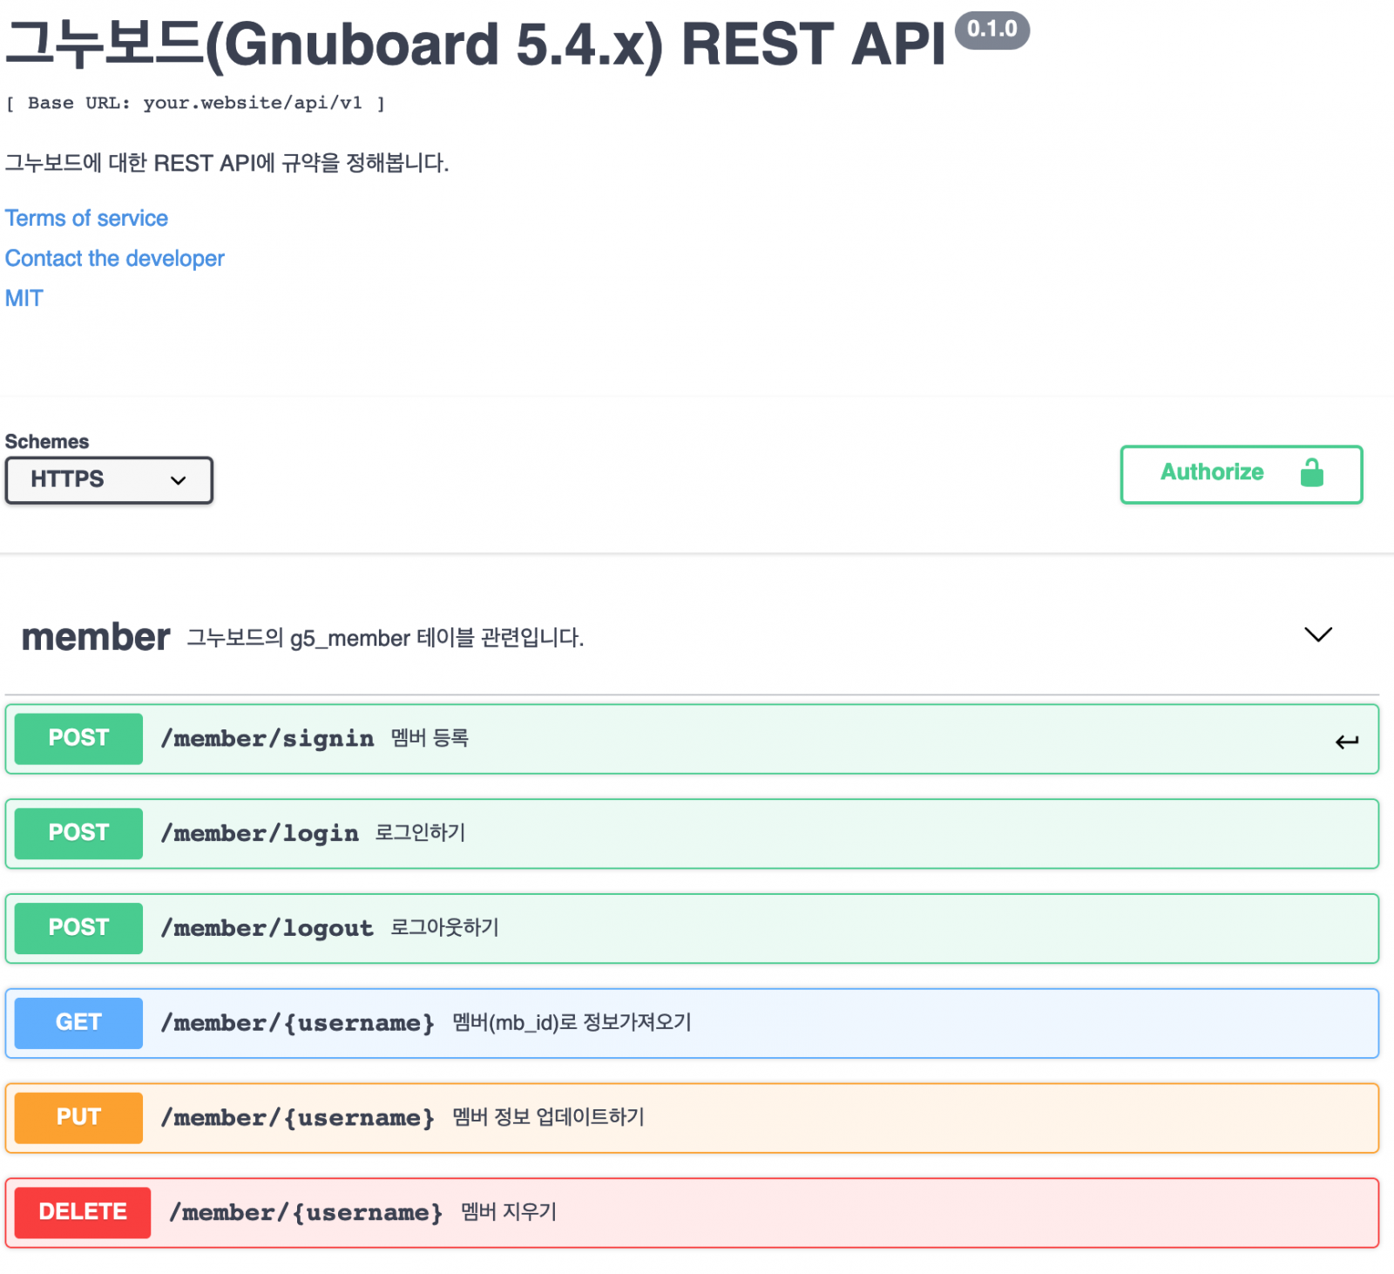Click the '멤버 정보 업데이트하기' summary text
Viewport: 1394px width, 1274px height.
[548, 1117]
